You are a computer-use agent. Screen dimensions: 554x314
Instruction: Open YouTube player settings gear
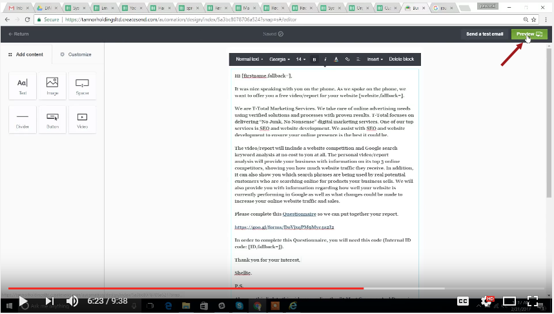pos(487,301)
